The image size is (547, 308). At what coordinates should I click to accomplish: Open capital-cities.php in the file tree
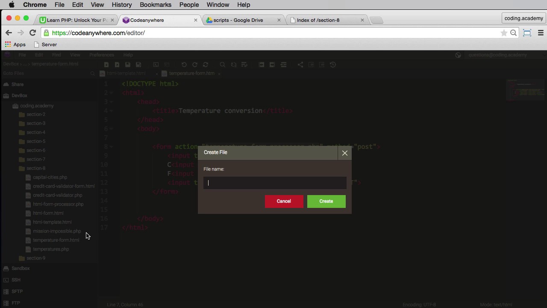tap(50, 177)
